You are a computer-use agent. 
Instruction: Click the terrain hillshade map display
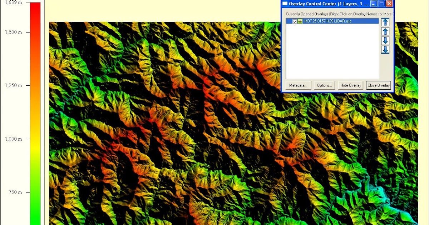pos(161,143)
